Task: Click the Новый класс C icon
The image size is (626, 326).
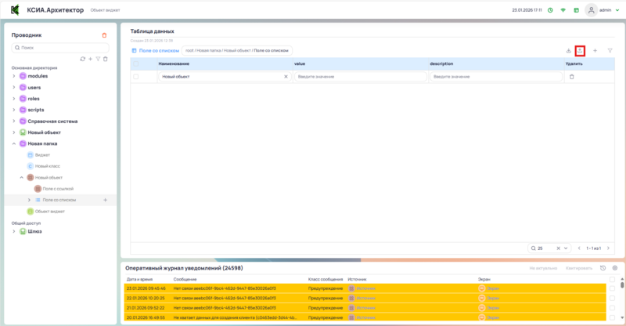Action: (x=31, y=166)
